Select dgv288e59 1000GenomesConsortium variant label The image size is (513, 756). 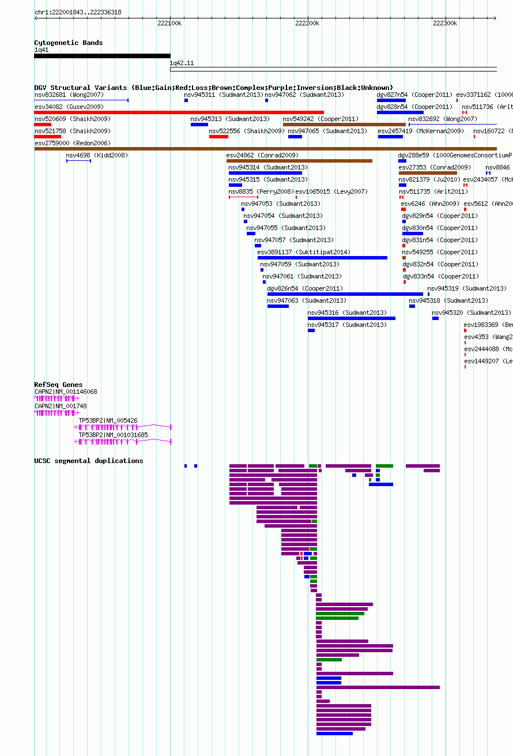[x=455, y=155]
